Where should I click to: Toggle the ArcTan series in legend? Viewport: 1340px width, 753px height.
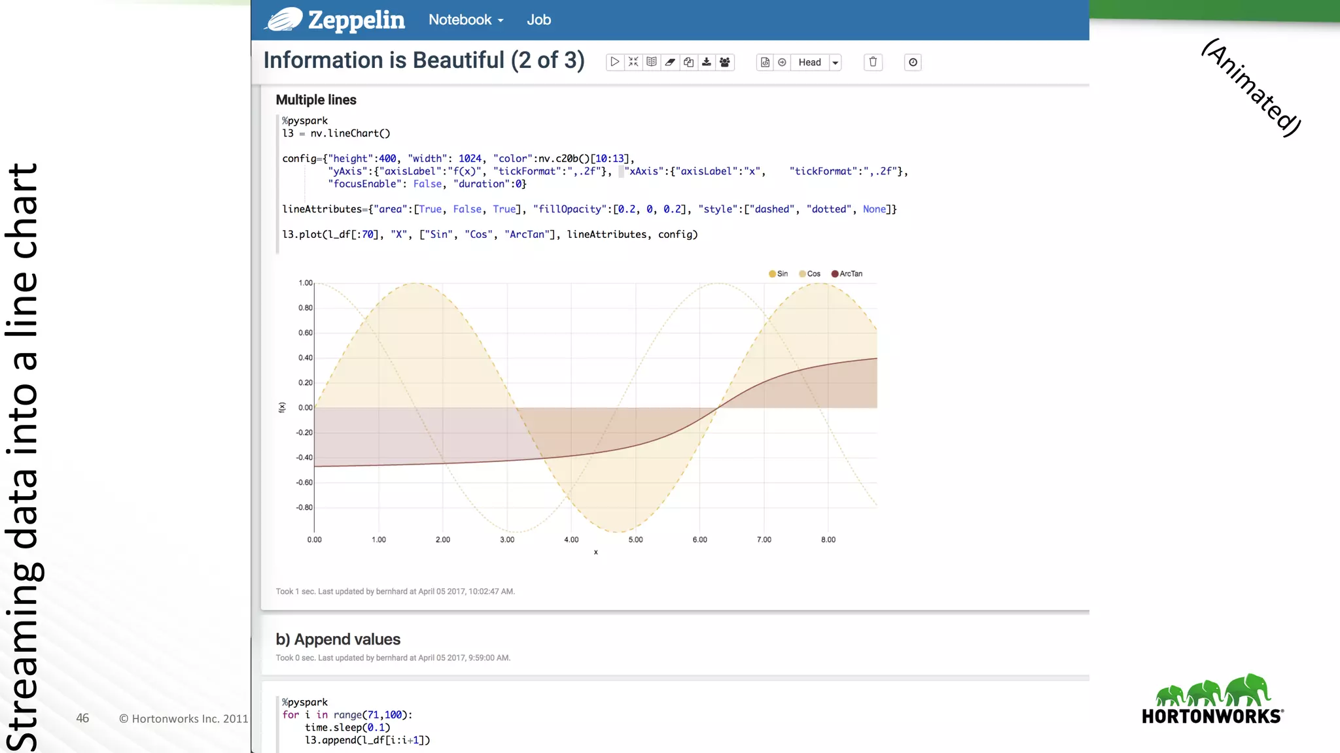pyautogui.click(x=847, y=274)
